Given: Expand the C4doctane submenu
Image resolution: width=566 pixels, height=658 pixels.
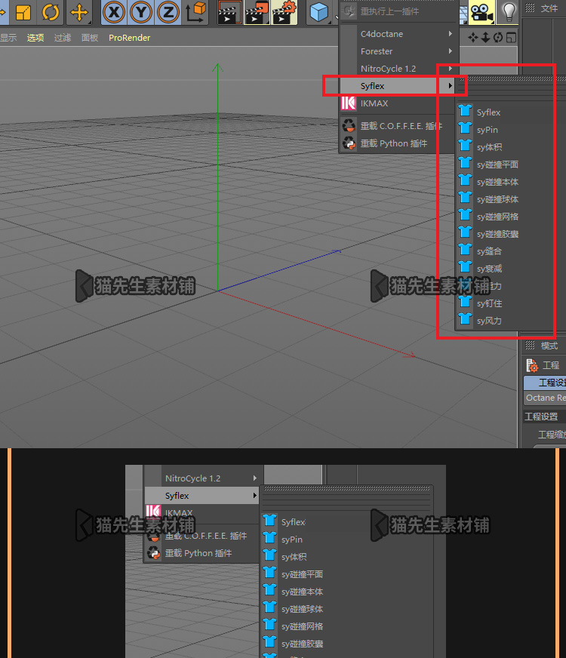Looking at the screenshot, I should pos(398,34).
